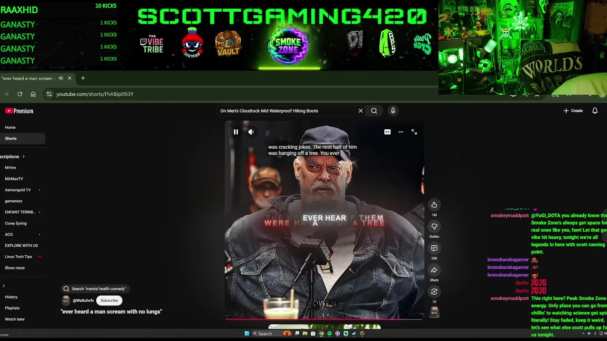Open File Explorer from taskbar

pos(305,333)
